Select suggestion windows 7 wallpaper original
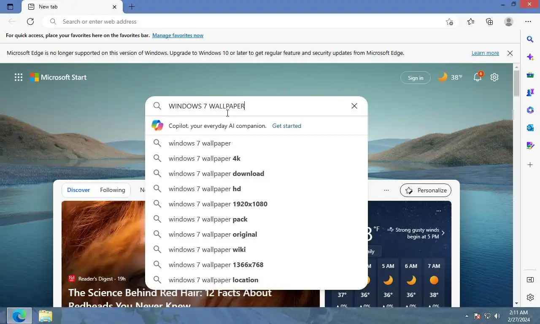 [256, 234]
